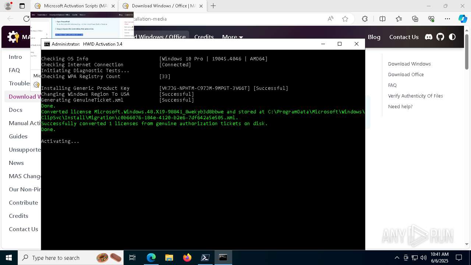This screenshot has height=265, width=471.
Task: Jump to FAQ in table of contents
Action: point(392,85)
